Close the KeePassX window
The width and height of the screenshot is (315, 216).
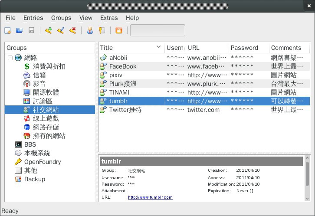coord(309,6)
